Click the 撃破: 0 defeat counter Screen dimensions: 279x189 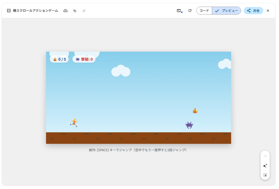tap(84, 59)
